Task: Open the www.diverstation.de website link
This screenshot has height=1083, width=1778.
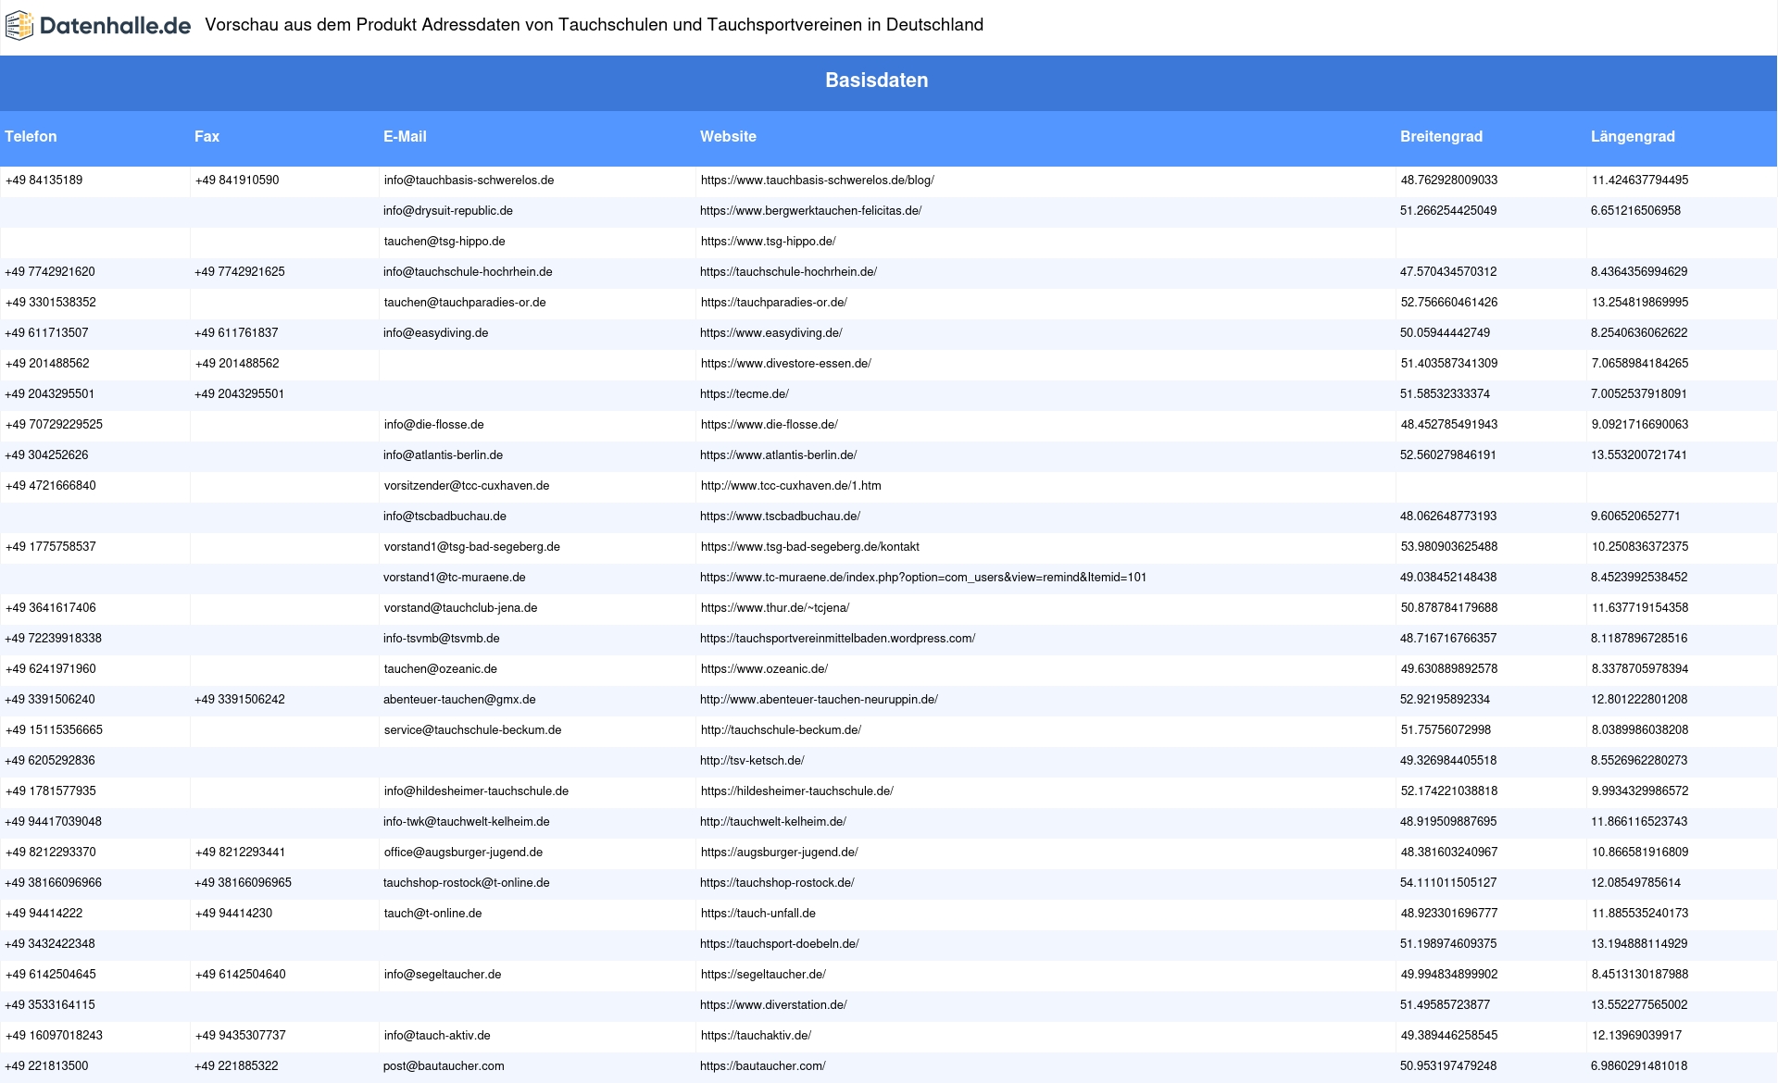Action: tap(773, 1005)
